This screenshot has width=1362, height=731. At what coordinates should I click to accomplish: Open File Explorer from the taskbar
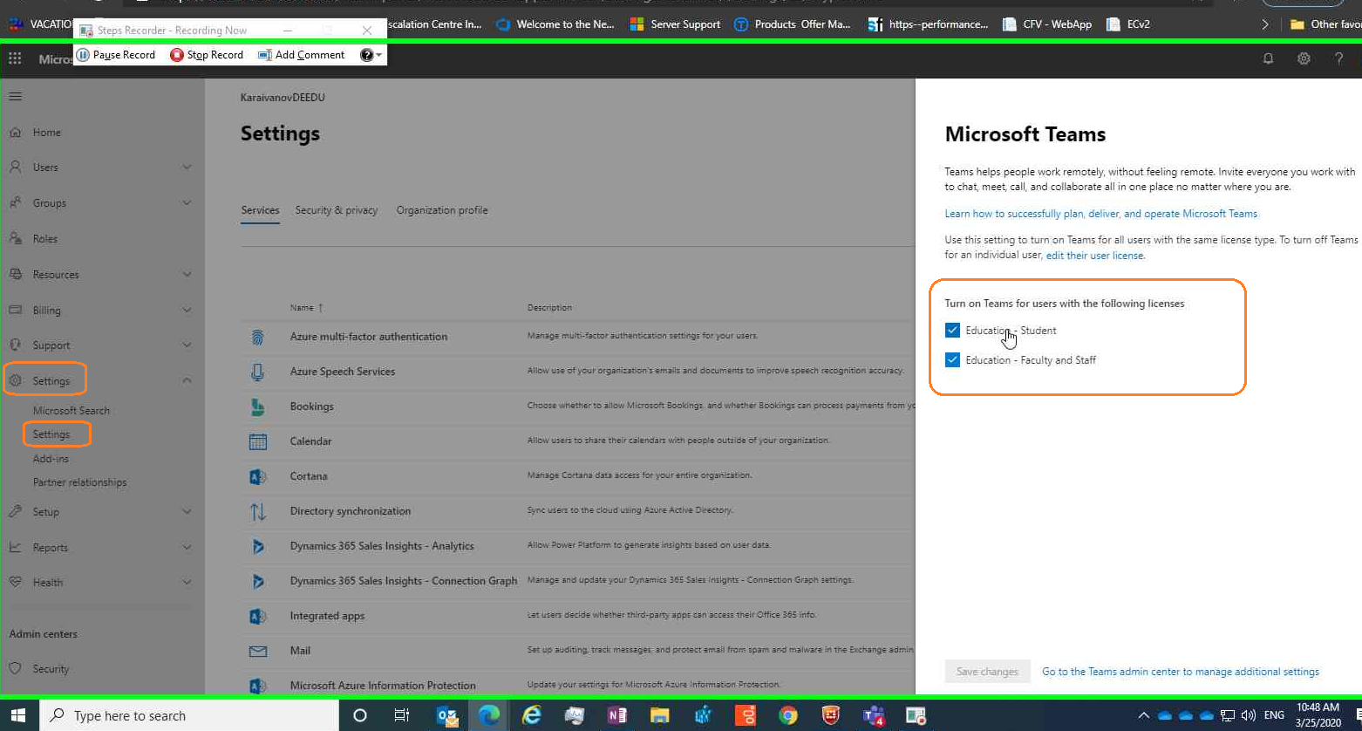click(660, 715)
